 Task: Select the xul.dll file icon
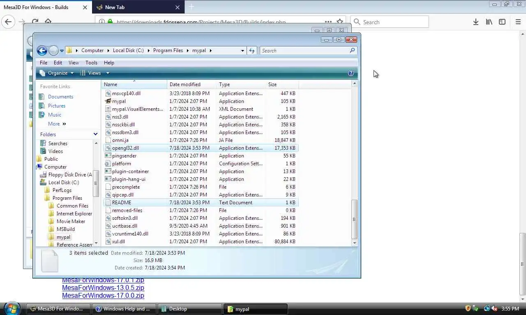[x=108, y=242]
